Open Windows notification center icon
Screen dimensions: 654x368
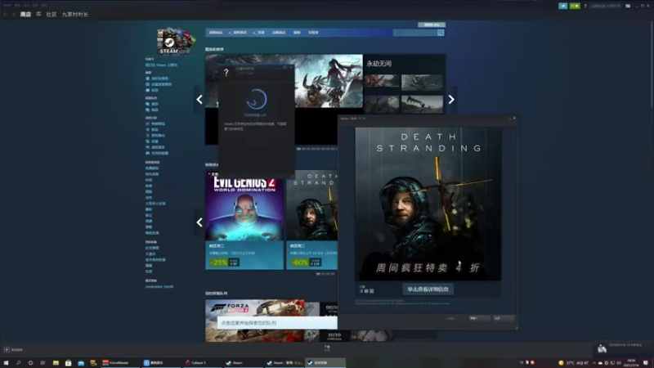(646, 363)
